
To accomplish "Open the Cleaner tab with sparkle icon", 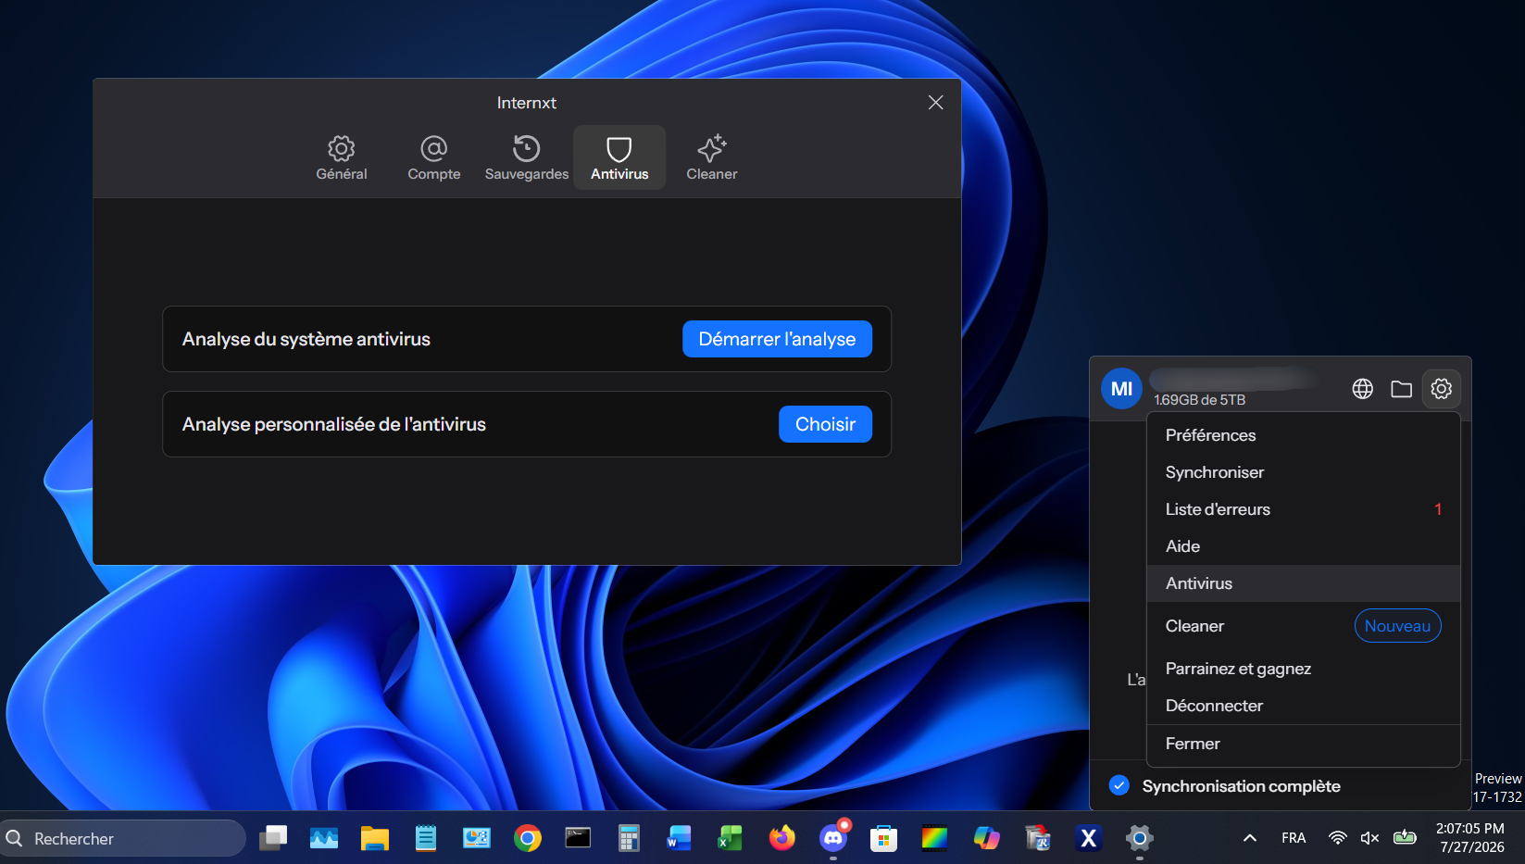I will [x=712, y=157].
